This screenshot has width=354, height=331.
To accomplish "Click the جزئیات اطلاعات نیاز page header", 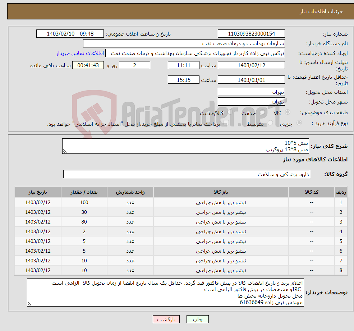I will 321,12.
